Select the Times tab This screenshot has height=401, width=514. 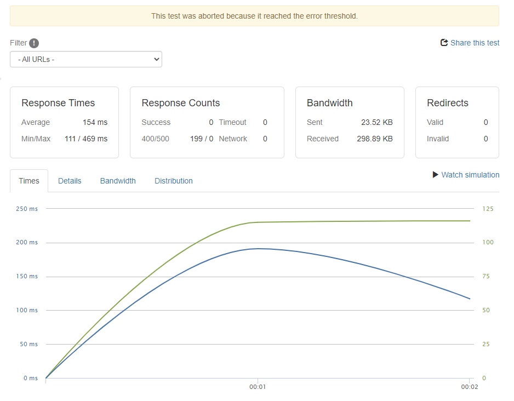click(x=29, y=181)
